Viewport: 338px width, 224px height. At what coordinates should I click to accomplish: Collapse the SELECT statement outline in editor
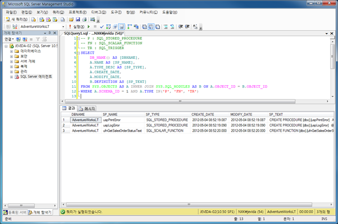[x=79, y=53]
